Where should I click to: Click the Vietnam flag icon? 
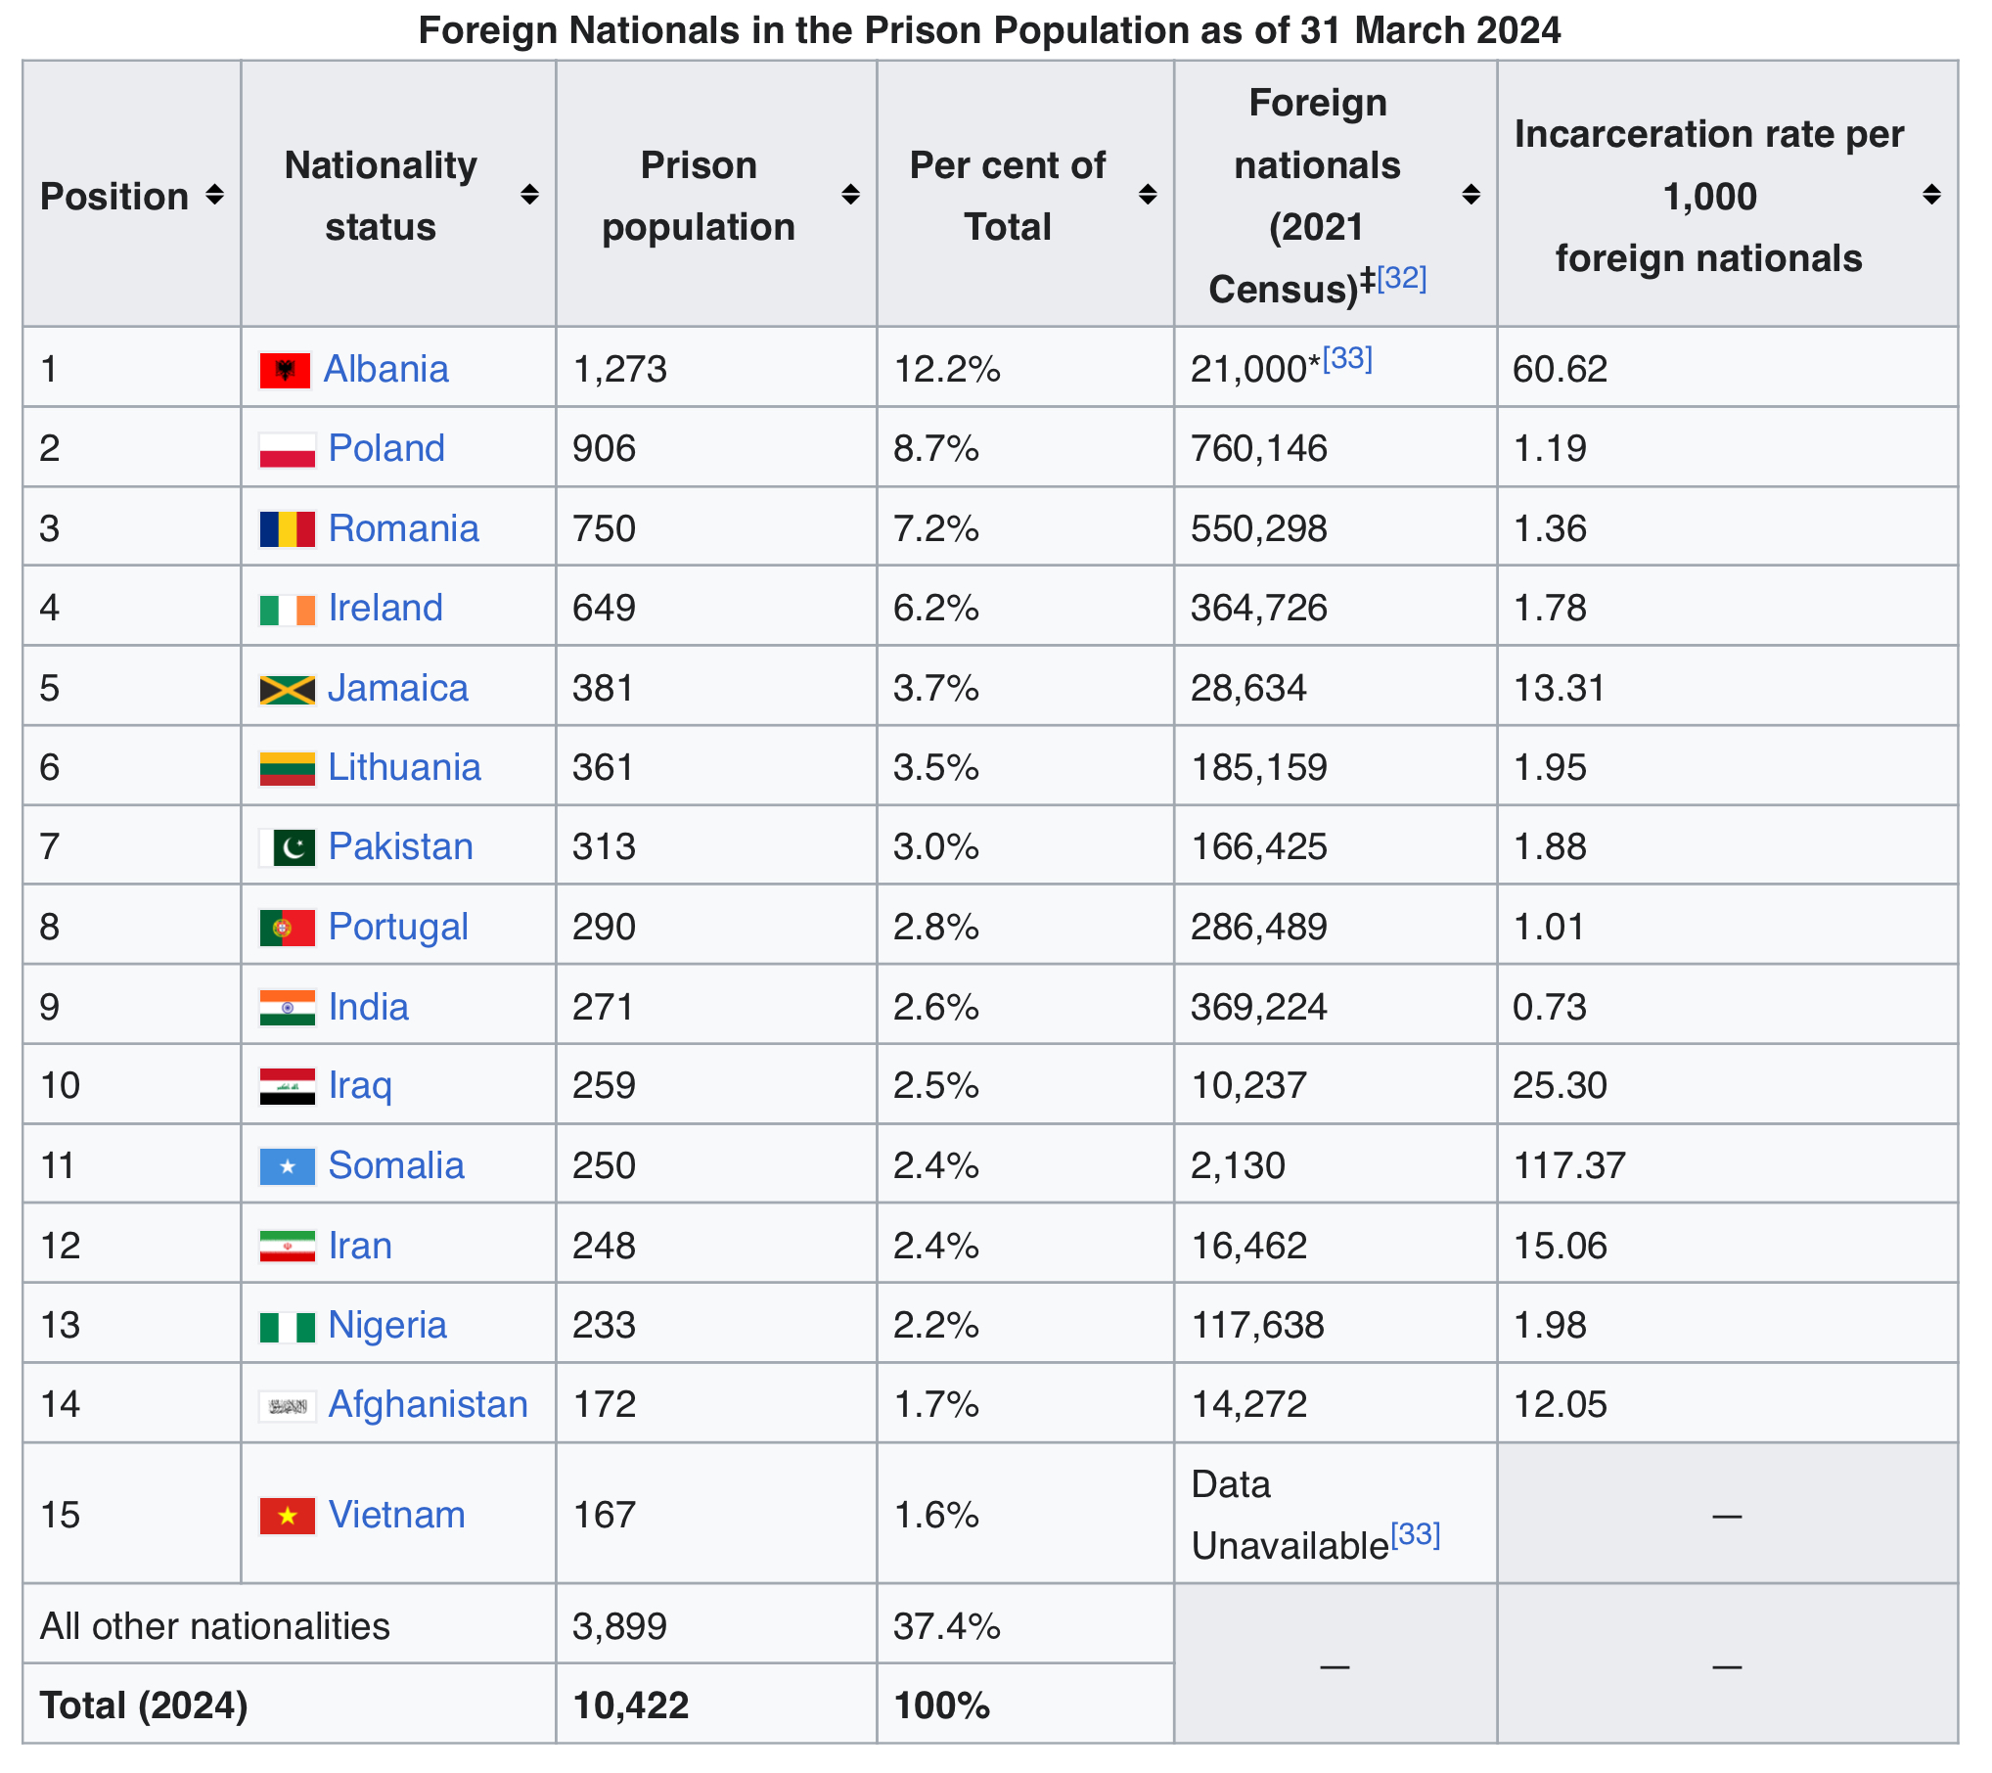click(x=287, y=1516)
